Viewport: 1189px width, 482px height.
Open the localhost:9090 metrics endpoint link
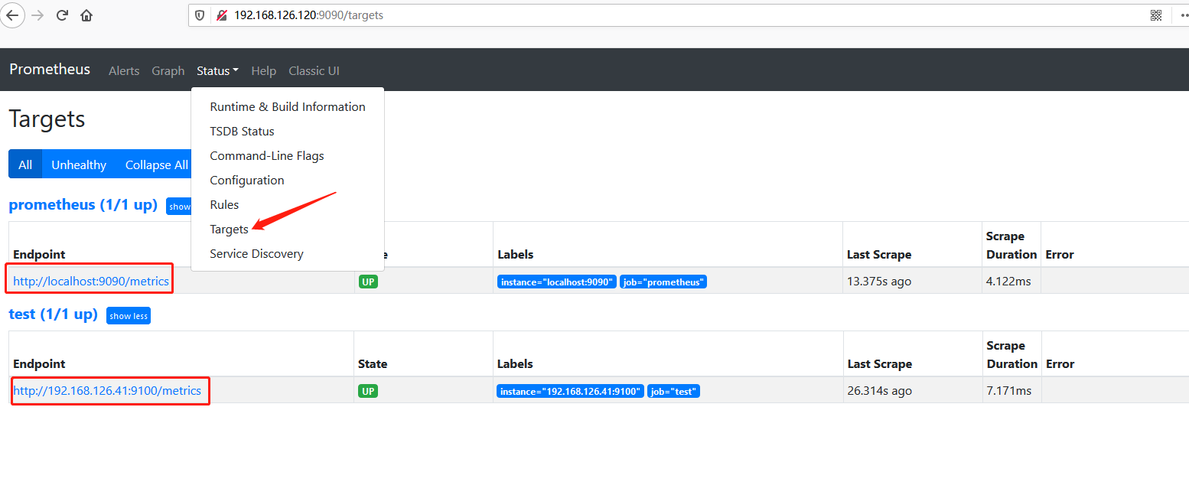point(89,281)
